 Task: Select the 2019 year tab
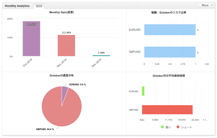(39, 6)
